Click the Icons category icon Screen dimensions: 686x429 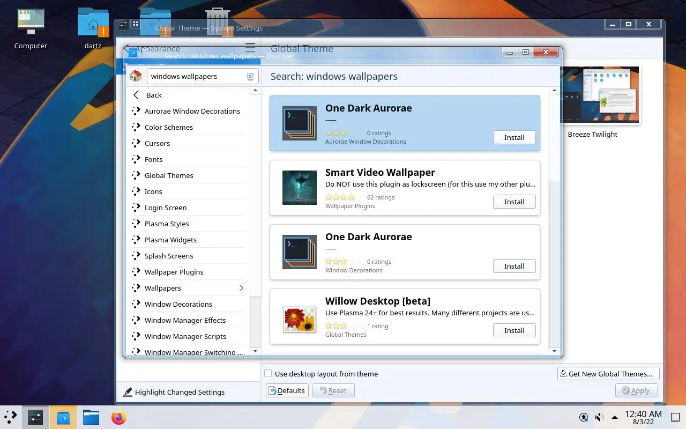pyautogui.click(x=136, y=191)
